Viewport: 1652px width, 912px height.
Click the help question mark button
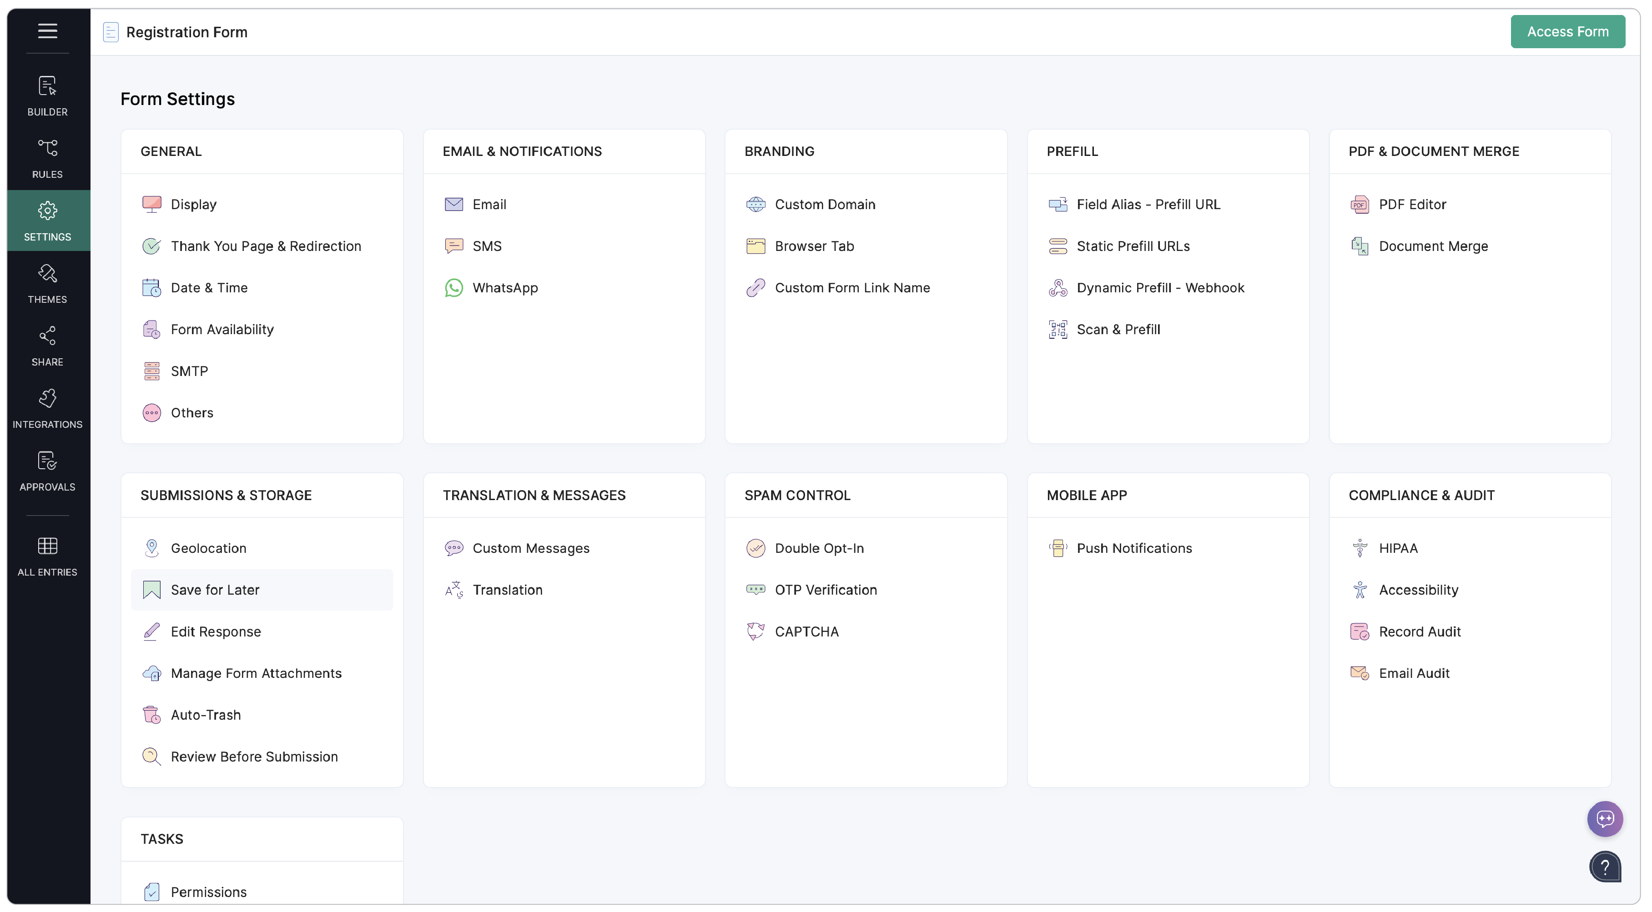click(1605, 867)
